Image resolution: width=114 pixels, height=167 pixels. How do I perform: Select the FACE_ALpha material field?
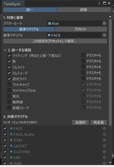[x=58, y=134]
